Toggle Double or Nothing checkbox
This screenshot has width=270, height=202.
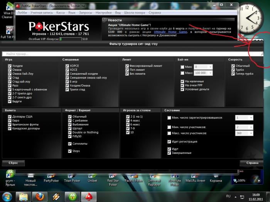click(x=70, y=132)
